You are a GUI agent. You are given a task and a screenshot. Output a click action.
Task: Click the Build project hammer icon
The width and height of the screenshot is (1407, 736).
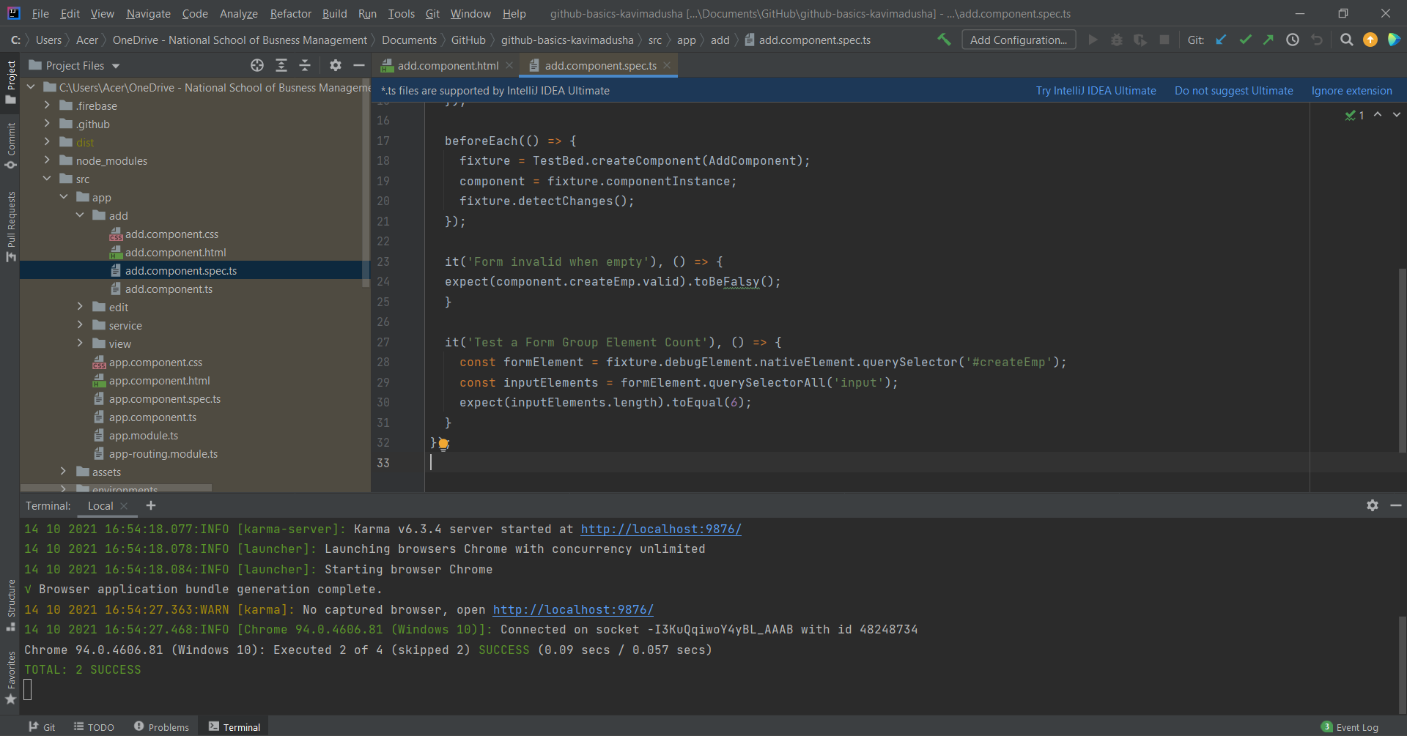click(x=944, y=40)
